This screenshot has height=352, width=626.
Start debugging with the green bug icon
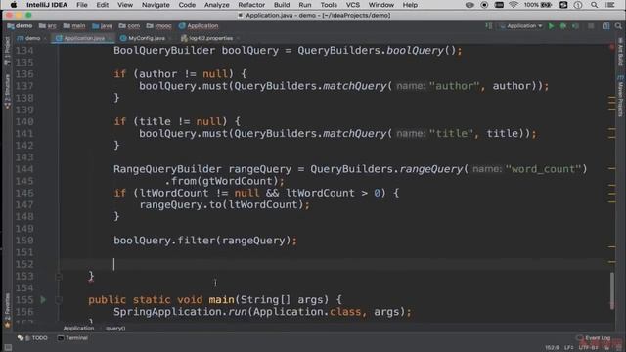[x=563, y=26]
